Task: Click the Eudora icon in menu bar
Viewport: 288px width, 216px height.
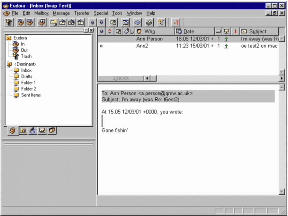Action: (6, 13)
